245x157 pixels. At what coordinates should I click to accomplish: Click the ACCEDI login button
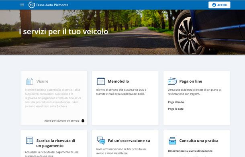[219, 5]
